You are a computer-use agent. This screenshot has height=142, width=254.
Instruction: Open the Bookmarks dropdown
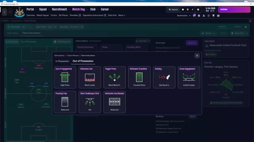[x=184, y=16]
